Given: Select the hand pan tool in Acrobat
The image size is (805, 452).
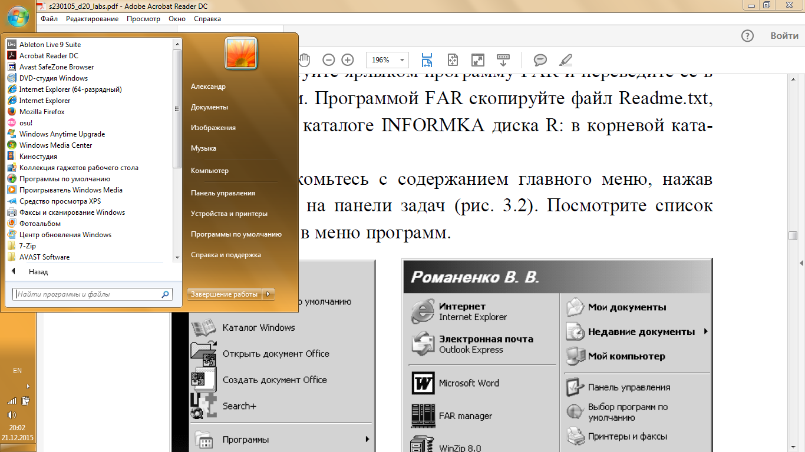Looking at the screenshot, I should [304, 59].
